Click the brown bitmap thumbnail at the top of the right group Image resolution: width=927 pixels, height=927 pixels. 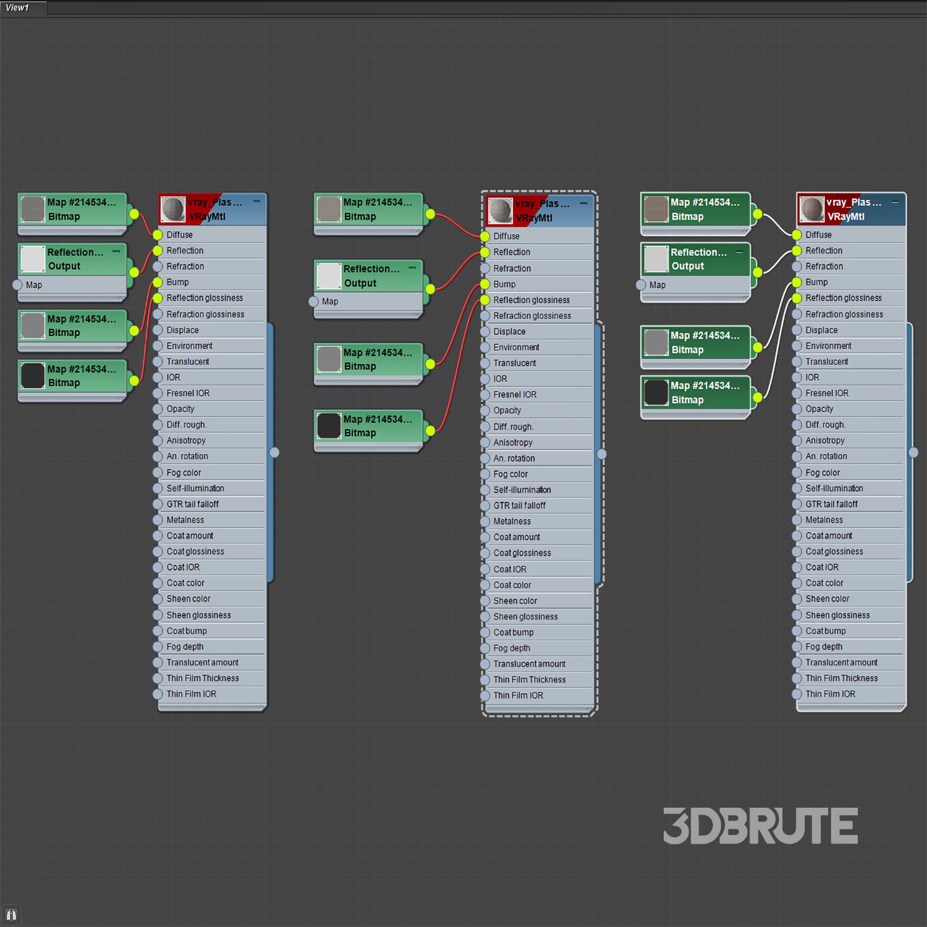coord(656,209)
